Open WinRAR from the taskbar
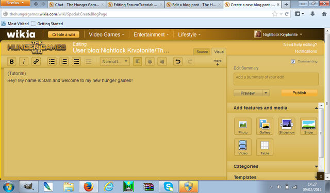This screenshot has height=193, width=330. 148,186
